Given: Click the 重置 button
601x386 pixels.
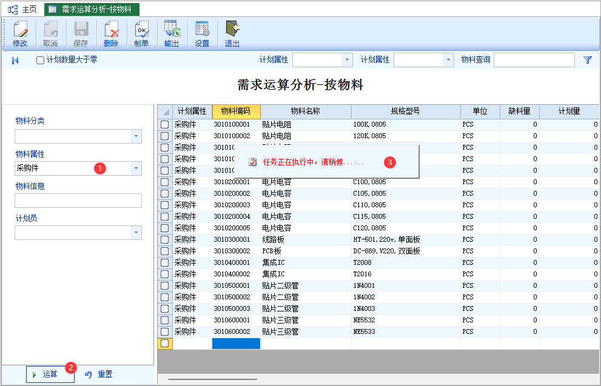Looking at the screenshot, I should (98, 374).
